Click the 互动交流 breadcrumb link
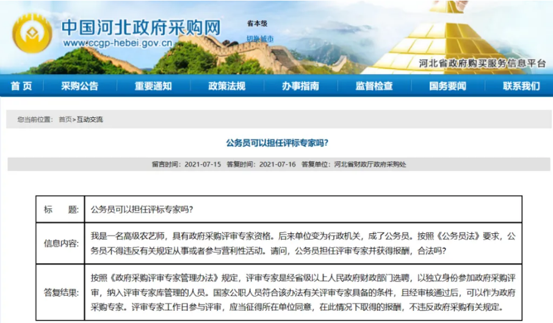Screen dimensions: 553x323 [90, 120]
